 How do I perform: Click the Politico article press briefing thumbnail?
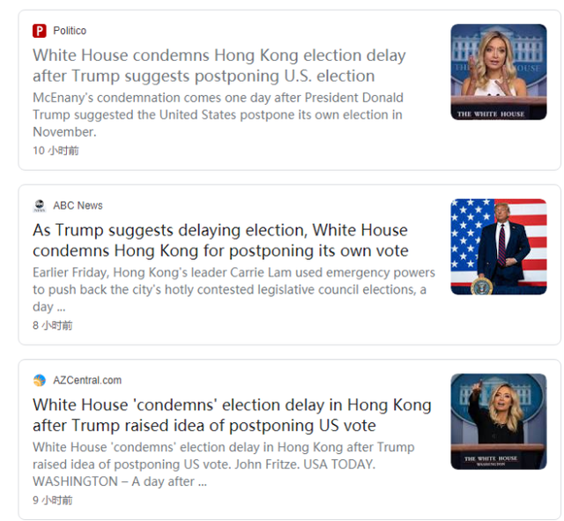[x=499, y=72]
